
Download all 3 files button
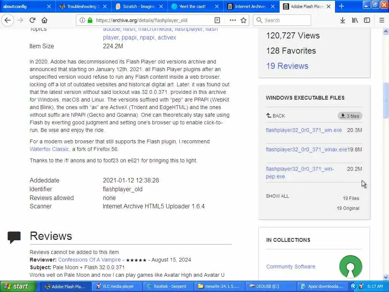tap(350, 116)
